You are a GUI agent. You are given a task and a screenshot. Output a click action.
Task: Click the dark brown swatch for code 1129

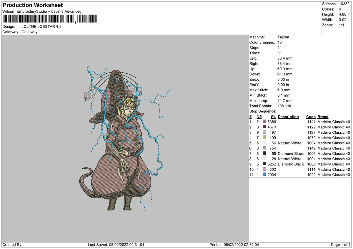pyautogui.click(x=264, y=127)
